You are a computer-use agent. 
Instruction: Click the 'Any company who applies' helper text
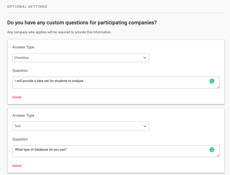(x=59, y=32)
